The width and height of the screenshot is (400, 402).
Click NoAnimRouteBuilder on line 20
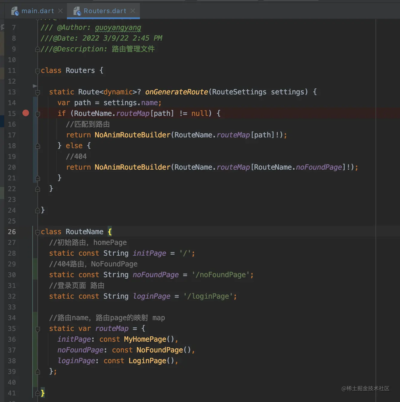point(132,167)
